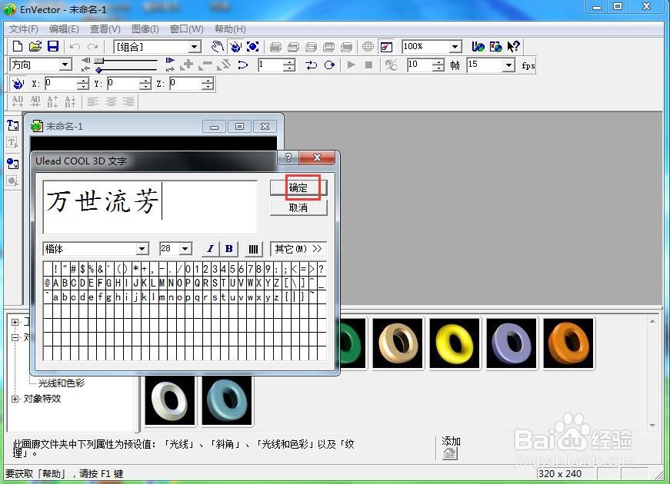
Task: Pick the light blue ring preset
Action: (x=227, y=401)
